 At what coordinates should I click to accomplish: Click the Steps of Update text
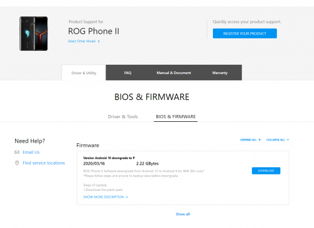coord(95,185)
